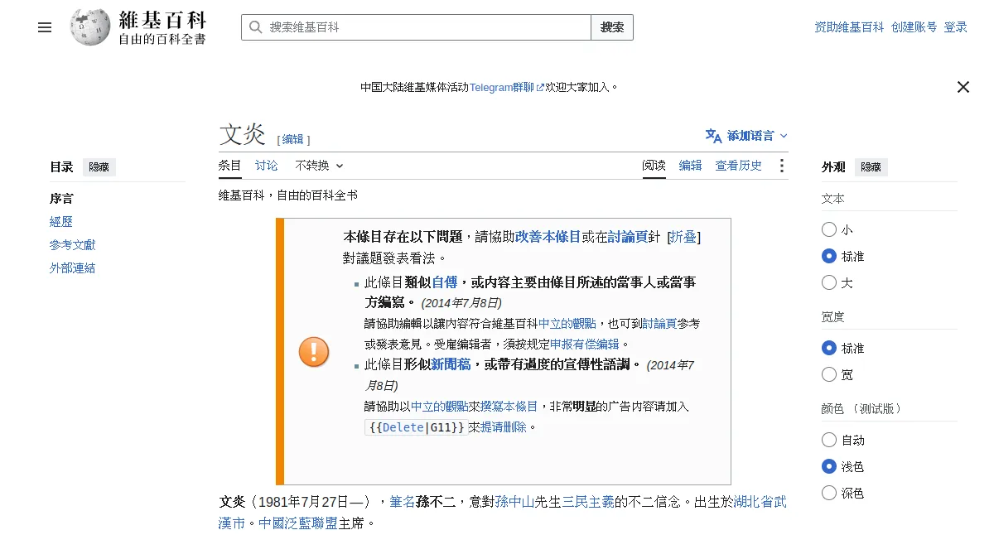The width and height of the screenshot is (994, 559).
Task: Select the 自动 color option
Action: tap(829, 440)
